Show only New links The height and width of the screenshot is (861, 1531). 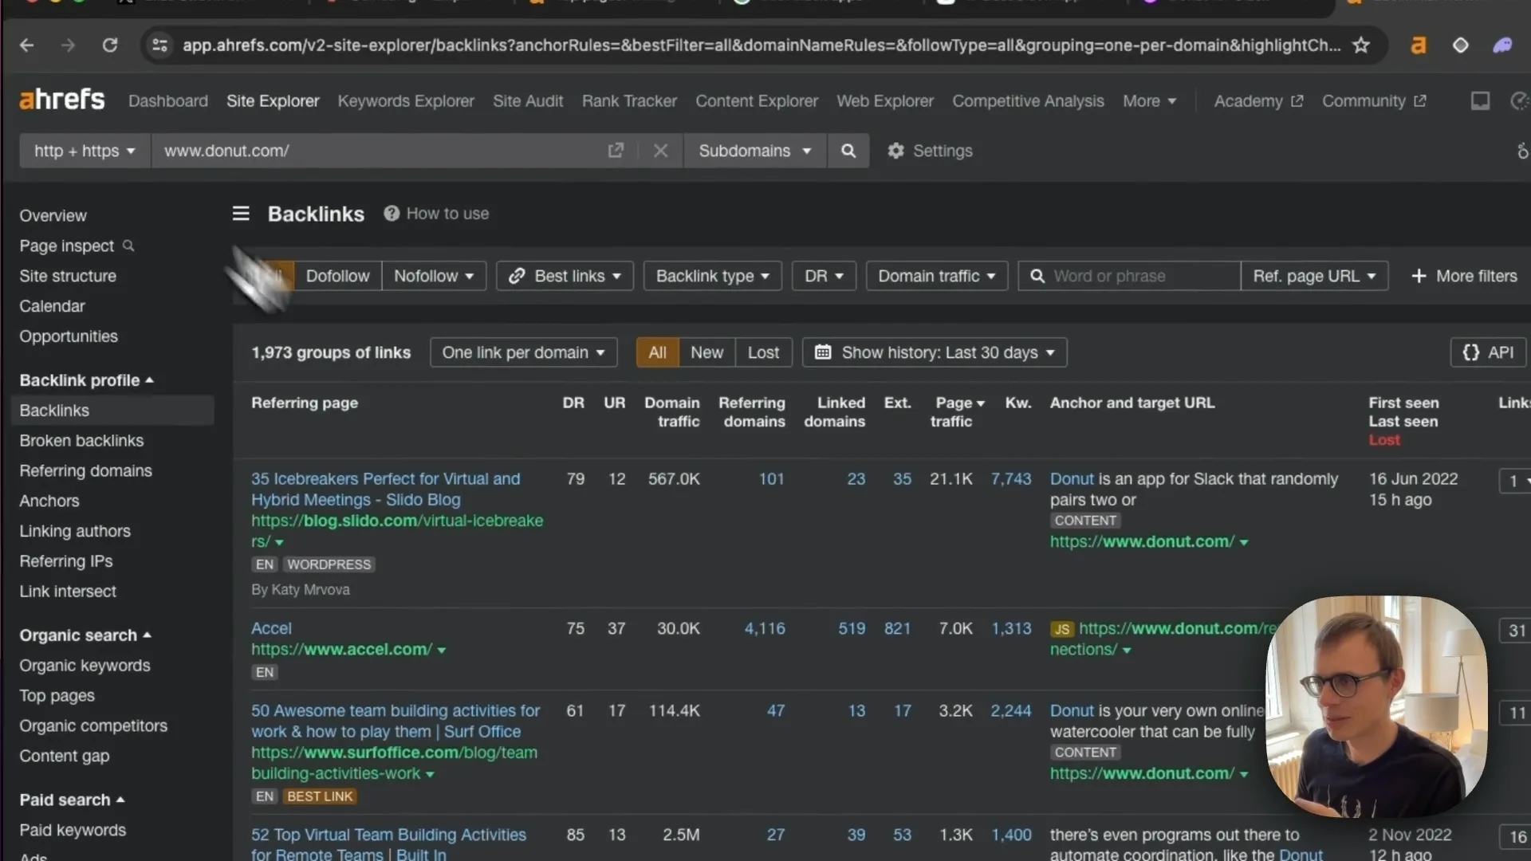click(x=706, y=352)
